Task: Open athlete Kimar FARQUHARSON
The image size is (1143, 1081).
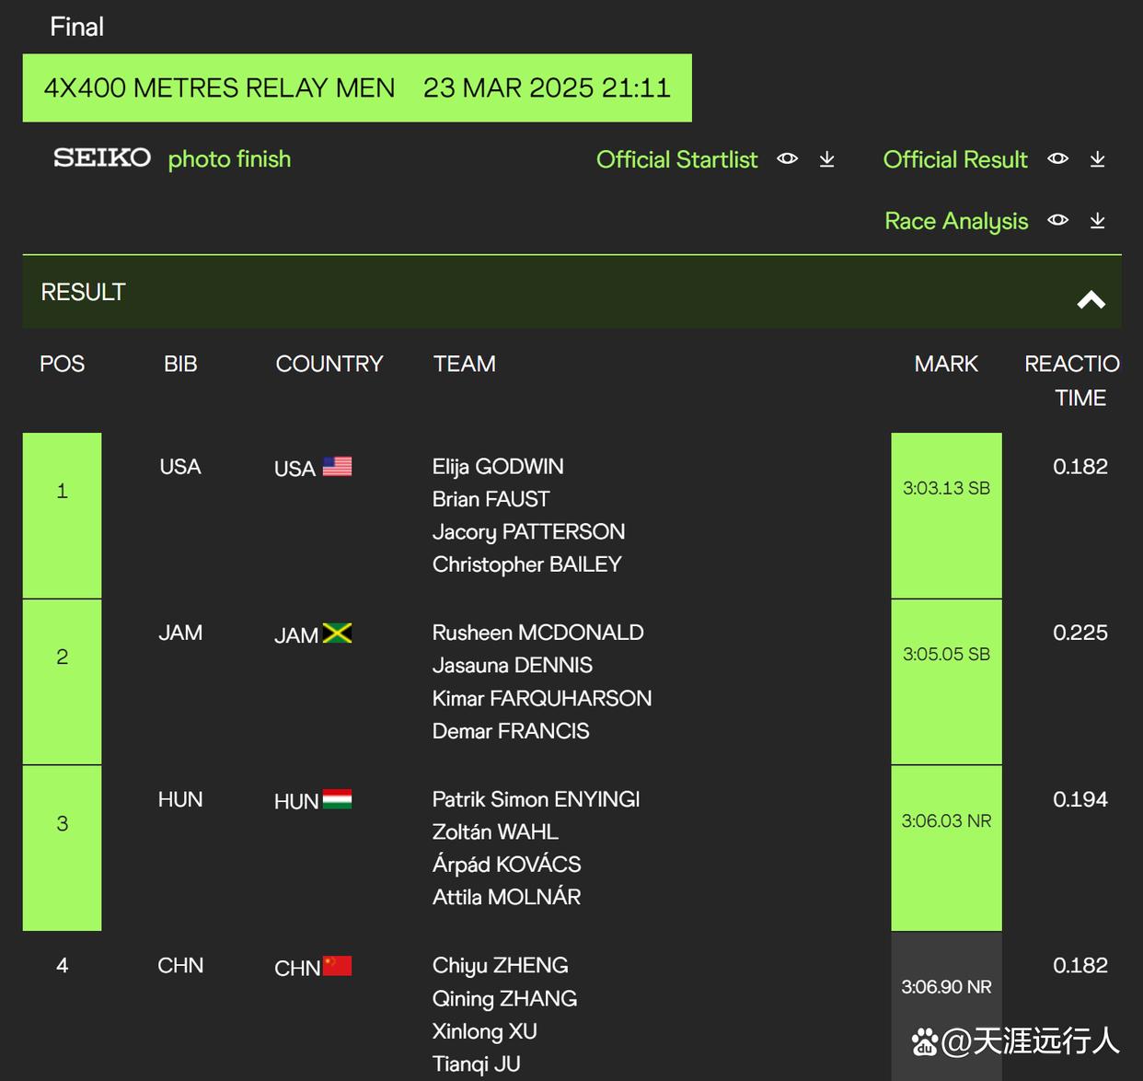Action: [541, 699]
